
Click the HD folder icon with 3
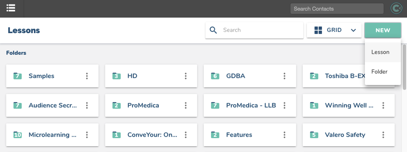tap(116, 76)
